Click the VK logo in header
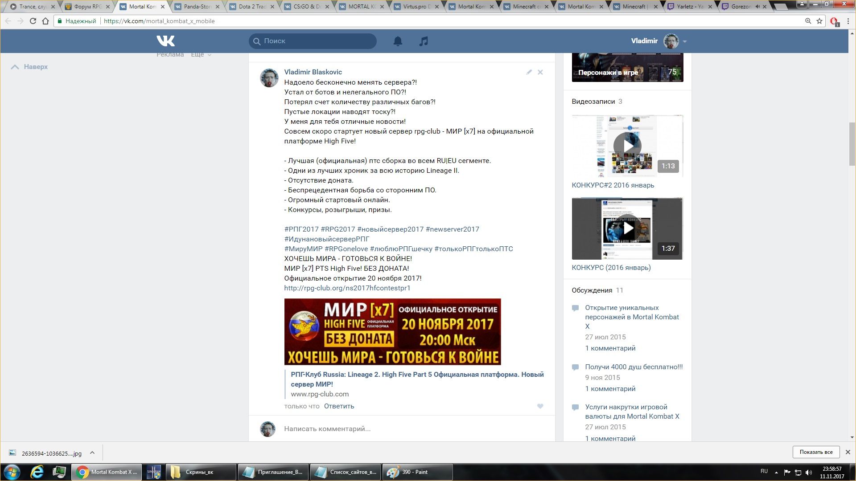Image resolution: width=856 pixels, height=481 pixels. pyautogui.click(x=165, y=41)
